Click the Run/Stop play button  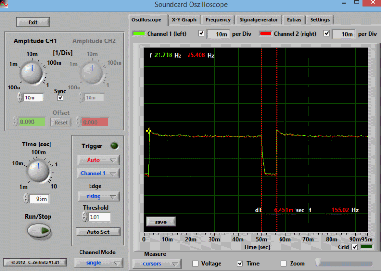click(39, 231)
